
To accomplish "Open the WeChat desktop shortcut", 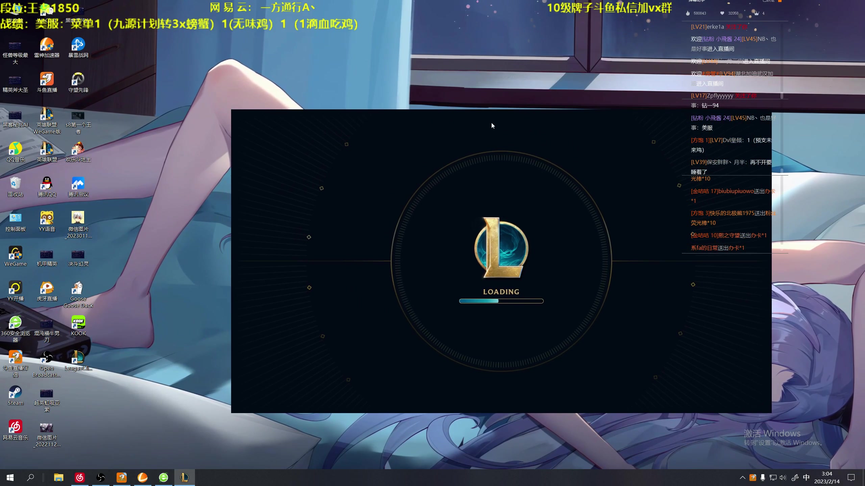I will (47, 13).
